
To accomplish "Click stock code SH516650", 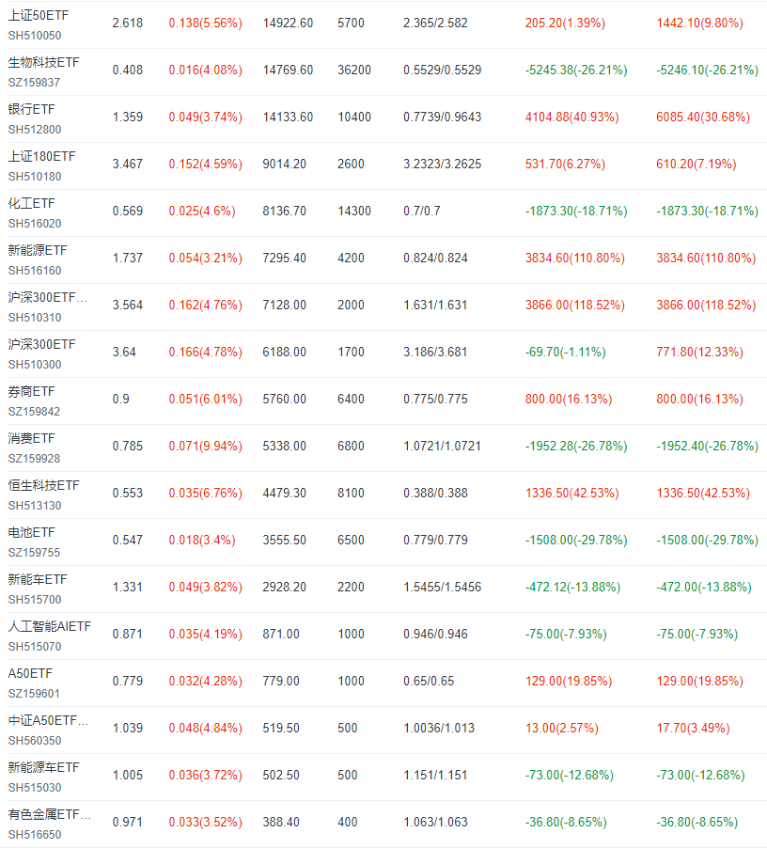I will pyautogui.click(x=35, y=835).
